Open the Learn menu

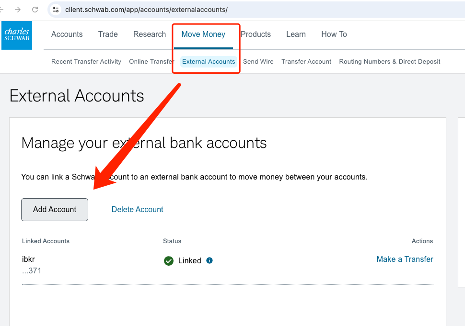click(296, 34)
